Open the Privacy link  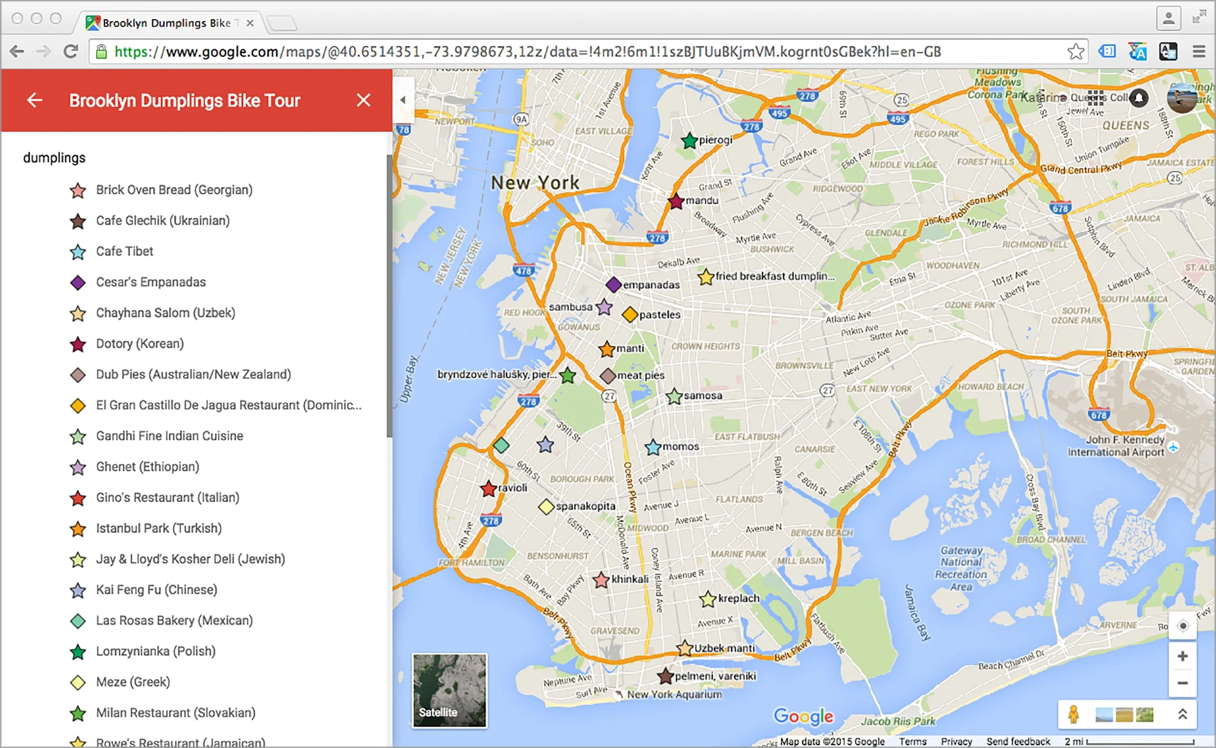(957, 741)
